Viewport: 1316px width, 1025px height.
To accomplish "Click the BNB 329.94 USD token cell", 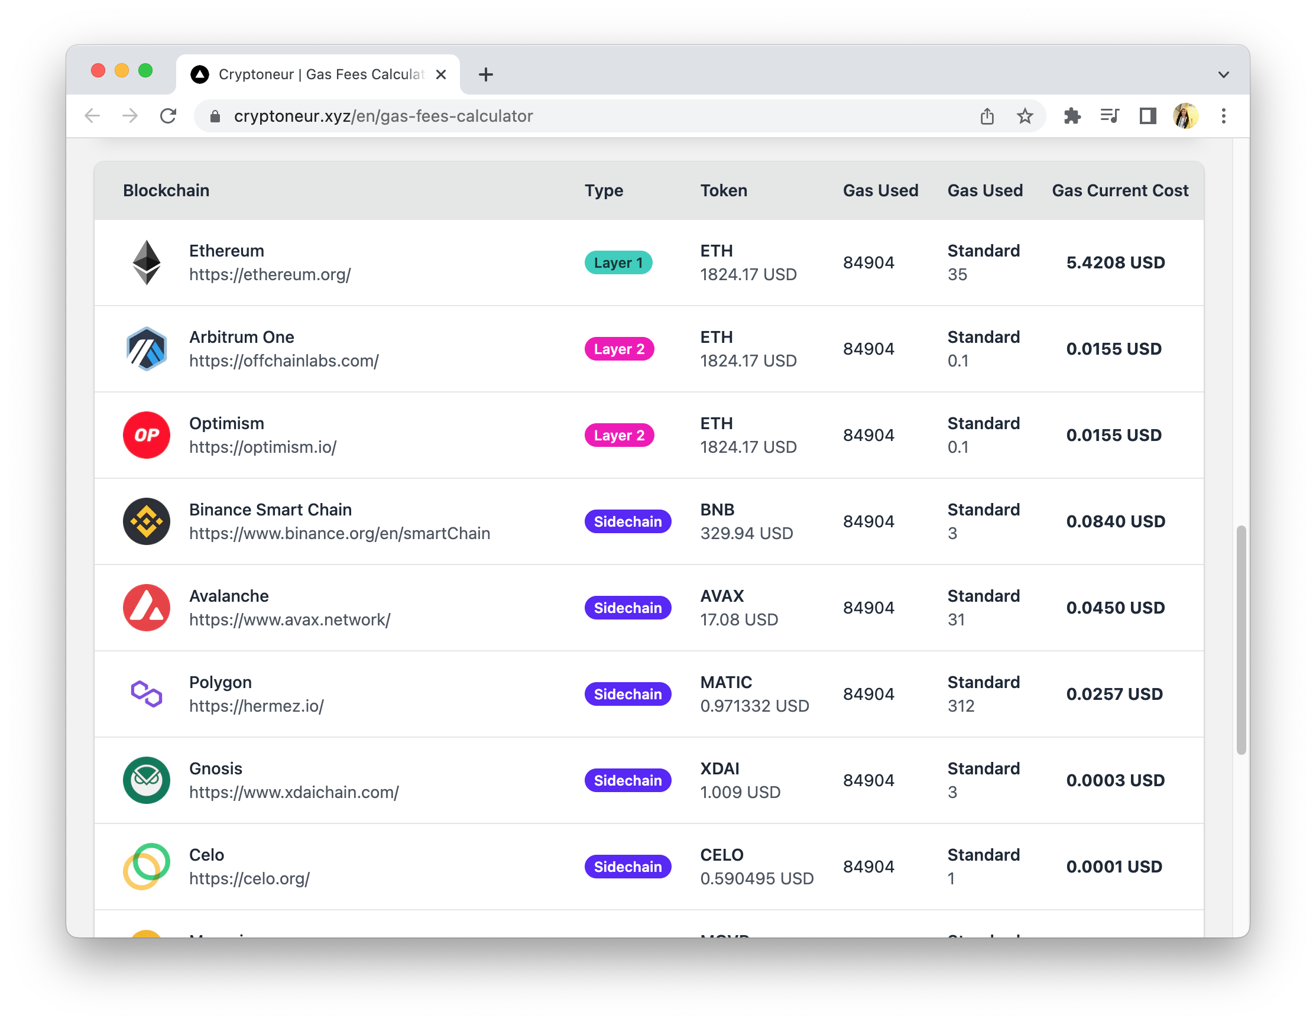I will (x=747, y=521).
